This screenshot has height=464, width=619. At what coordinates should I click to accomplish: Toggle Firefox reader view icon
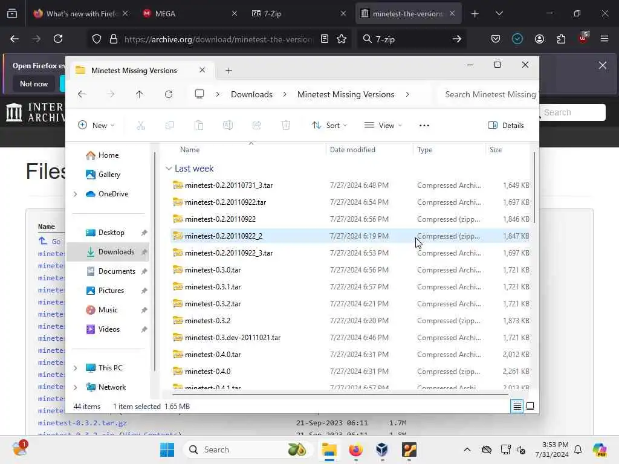click(325, 39)
